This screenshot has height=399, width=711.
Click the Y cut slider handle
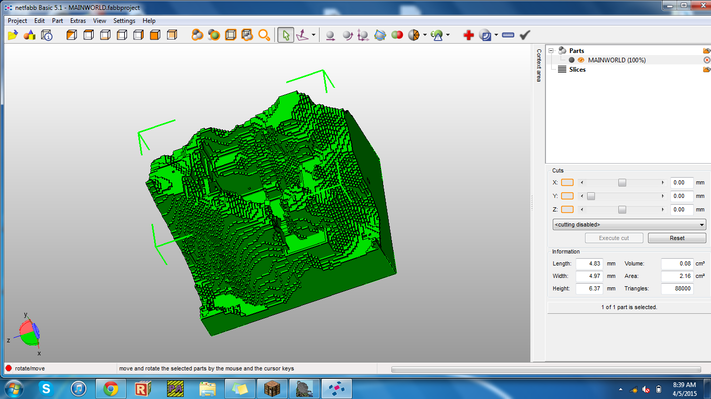tap(591, 196)
